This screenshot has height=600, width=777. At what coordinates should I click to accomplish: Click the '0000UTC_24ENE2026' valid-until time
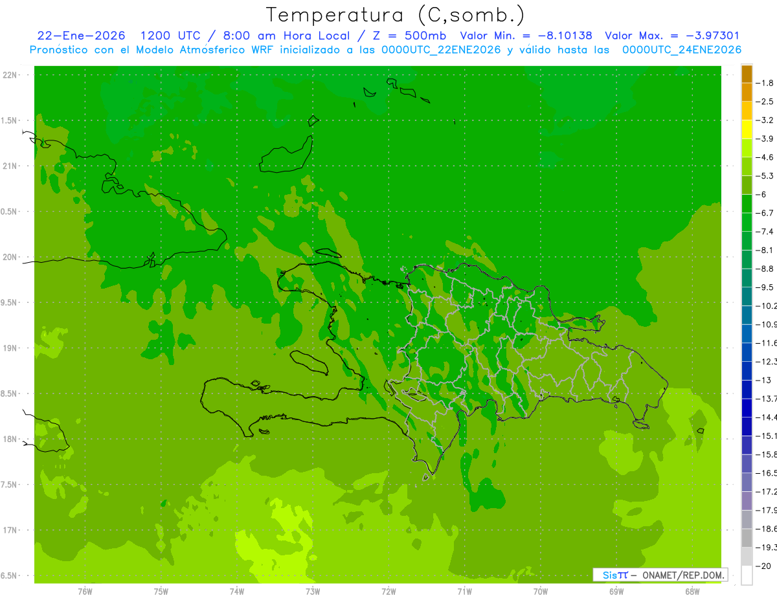tap(682, 50)
